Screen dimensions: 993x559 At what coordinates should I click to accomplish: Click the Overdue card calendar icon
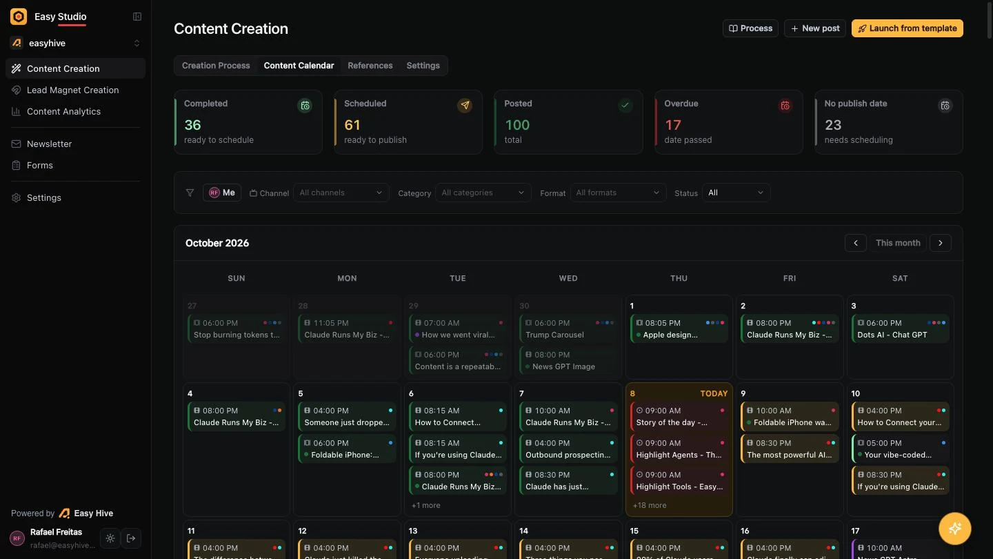tap(785, 106)
